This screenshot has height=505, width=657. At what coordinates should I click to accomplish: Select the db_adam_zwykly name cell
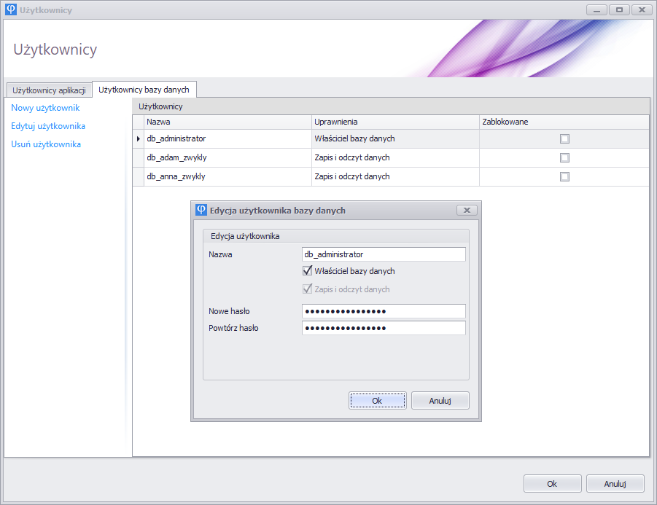228,157
